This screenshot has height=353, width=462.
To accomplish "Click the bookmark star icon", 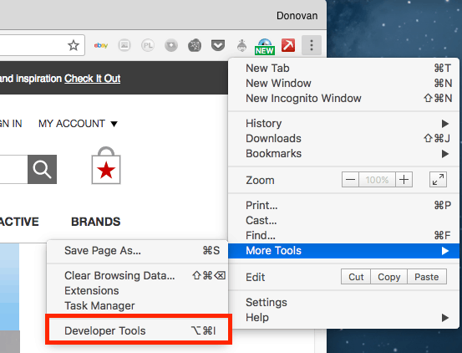I will pyautogui.click(x=74, y=45).
